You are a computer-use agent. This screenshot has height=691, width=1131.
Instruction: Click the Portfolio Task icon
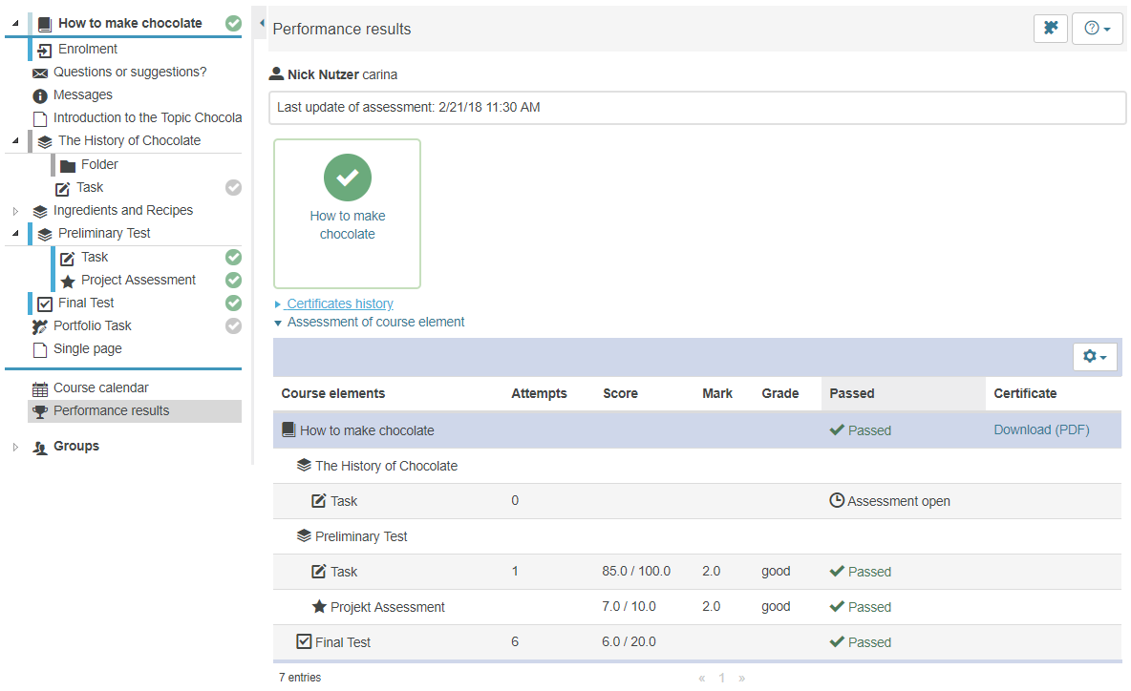40,326
